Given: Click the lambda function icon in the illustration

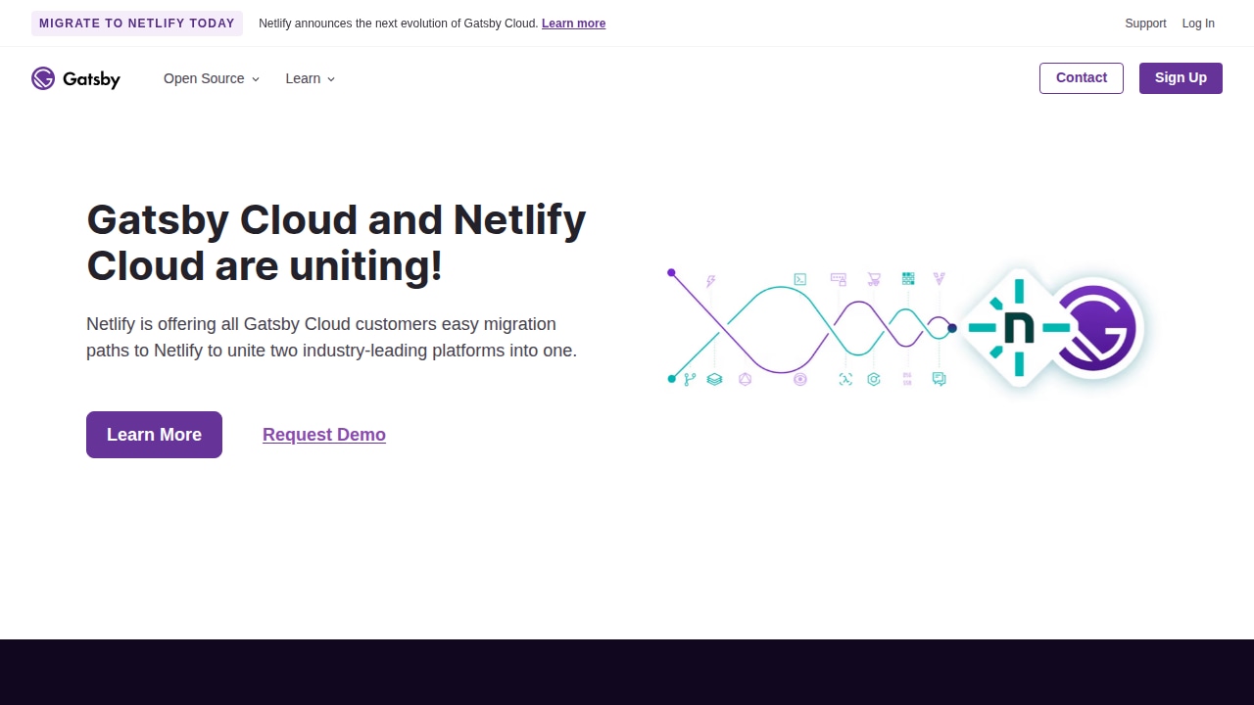Looking at the screenshot, I should 845,379.
